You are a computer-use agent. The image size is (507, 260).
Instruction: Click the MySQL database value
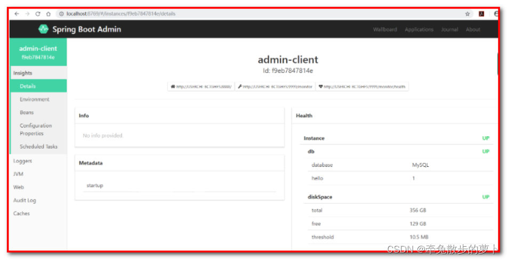420,165
